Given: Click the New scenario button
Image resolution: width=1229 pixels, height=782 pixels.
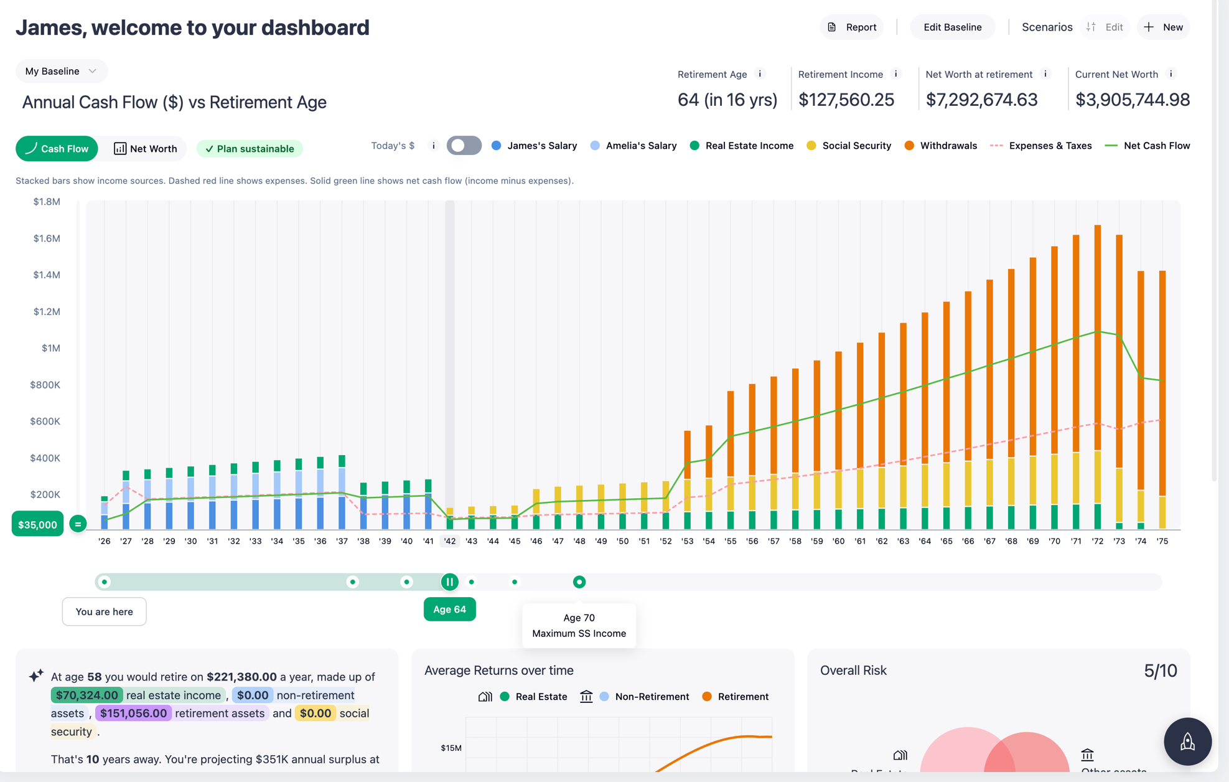Looking at the screenshot, I should coord(1163,27).
